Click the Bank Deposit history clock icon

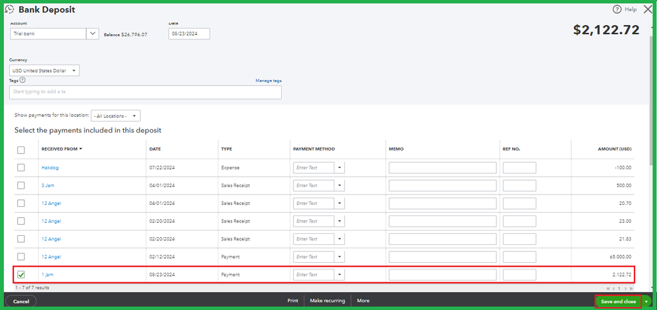[9, 9]
